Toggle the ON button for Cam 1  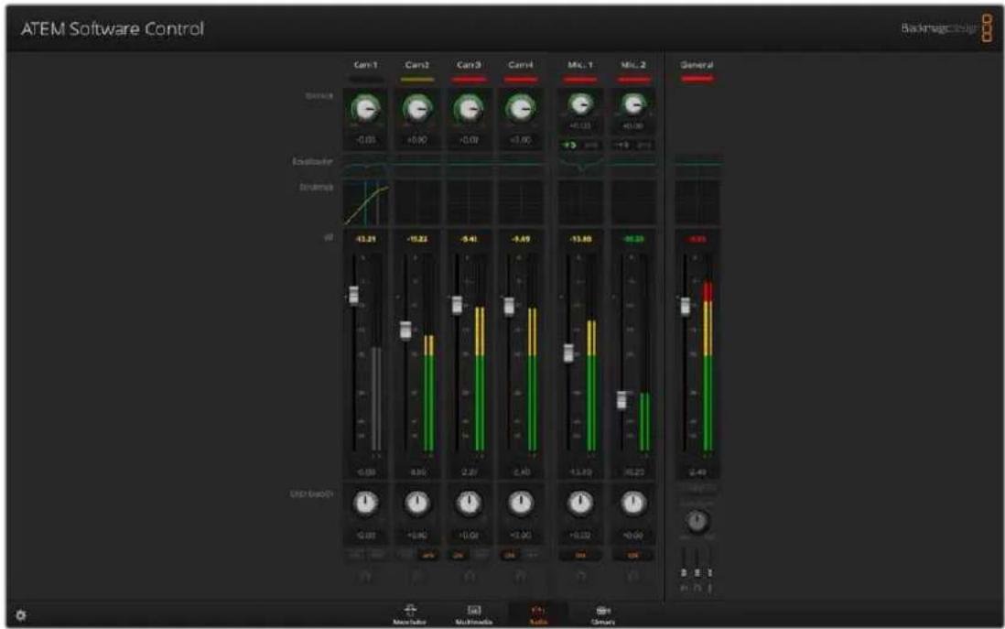coord(355,555)
